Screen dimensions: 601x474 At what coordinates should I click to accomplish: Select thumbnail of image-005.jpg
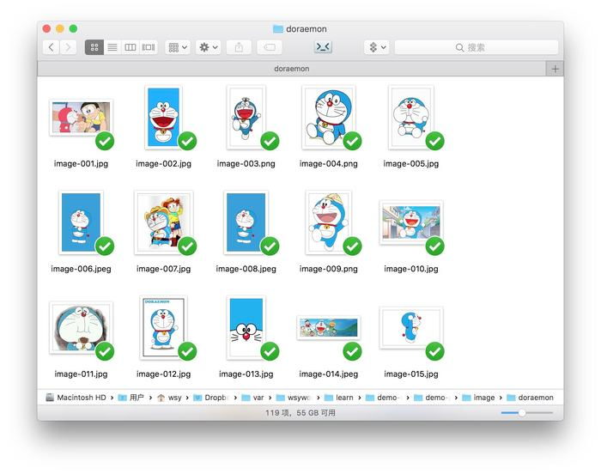coord(411,117)
